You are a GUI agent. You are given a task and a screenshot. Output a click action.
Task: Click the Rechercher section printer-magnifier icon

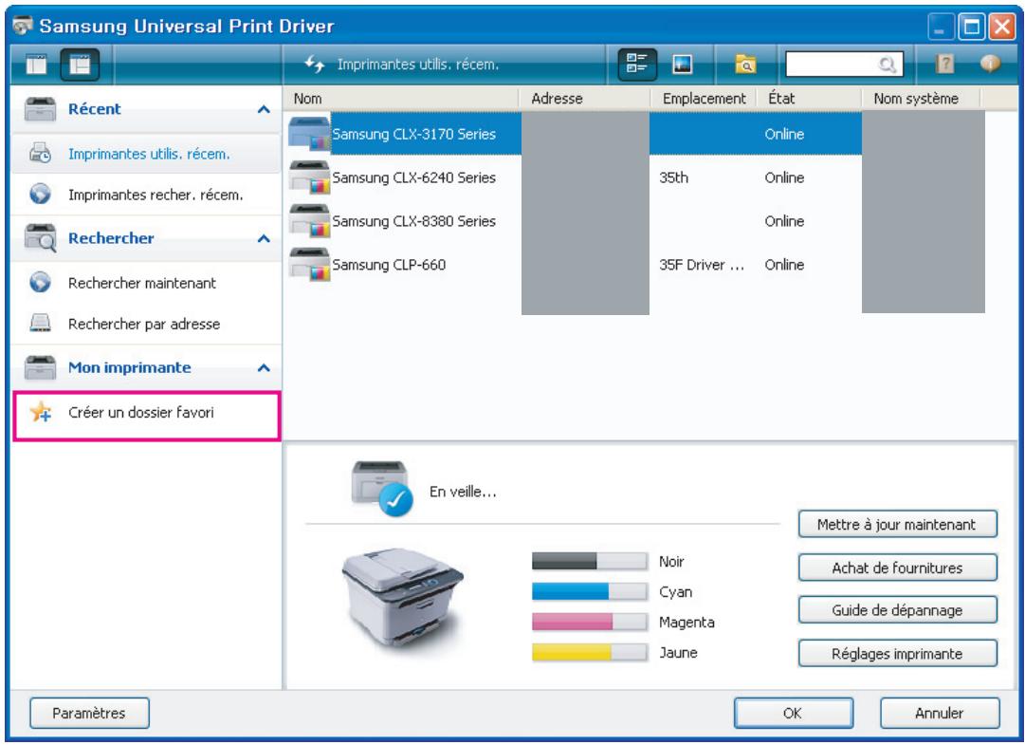click(40, 237)
